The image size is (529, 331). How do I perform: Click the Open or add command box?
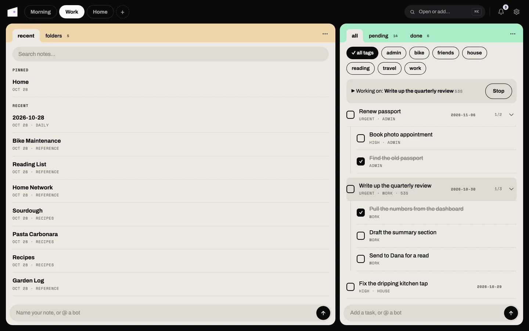(x=445, y=12)
